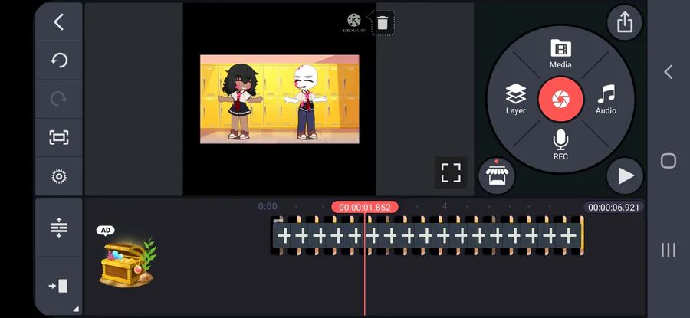Image resolution: width=690 pixels, height=318 pixels.
Task: Select the current time 00:00:01.852 marker
Action: pyautogui.click(x=365, y=207)
